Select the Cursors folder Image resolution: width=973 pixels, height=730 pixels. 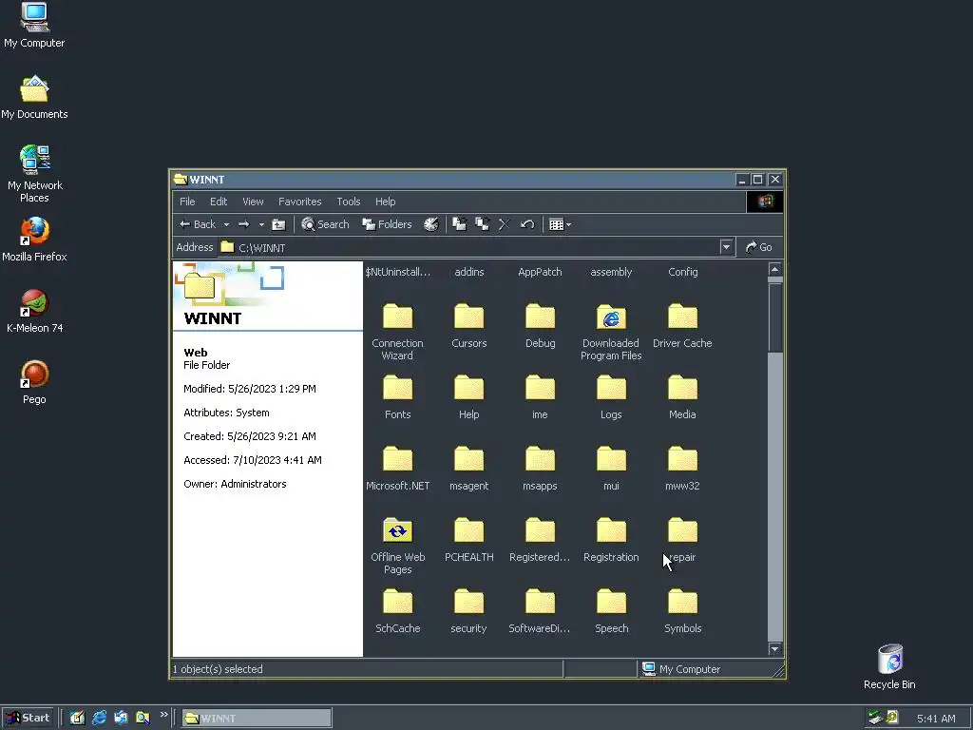click(x=469, y=325)
